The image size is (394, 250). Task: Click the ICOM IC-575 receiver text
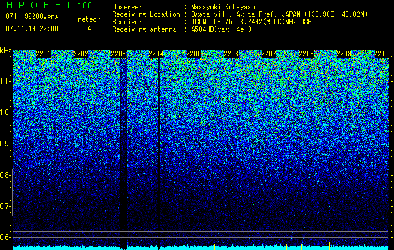tap(251, 22)
